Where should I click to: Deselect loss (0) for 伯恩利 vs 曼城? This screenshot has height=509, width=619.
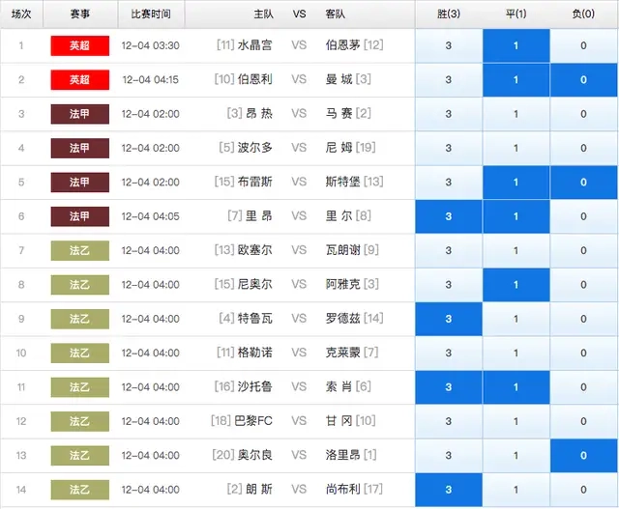click(x=583, y=79)
